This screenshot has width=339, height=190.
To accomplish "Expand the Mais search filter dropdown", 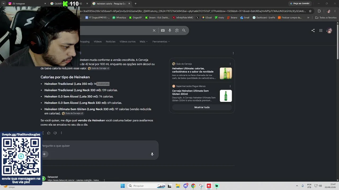I will [144, 41].
